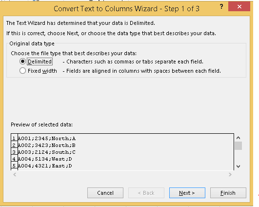Click the disabled Back button
This screenshot has height=207, width=259.
point(146,193)
